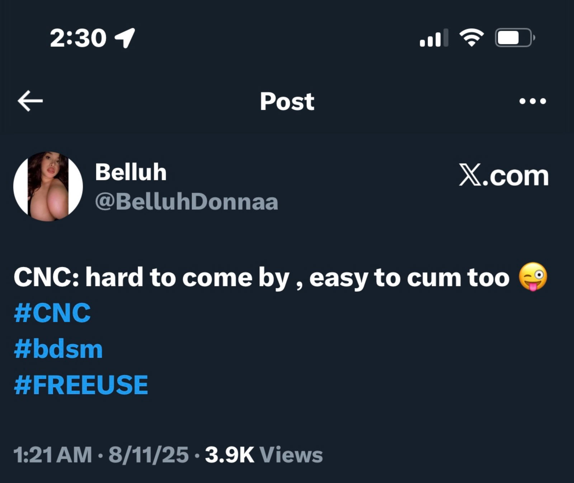Viewport: 574px width, 483px height.
Task: Click the Post header title
Action: pos(287,102)
